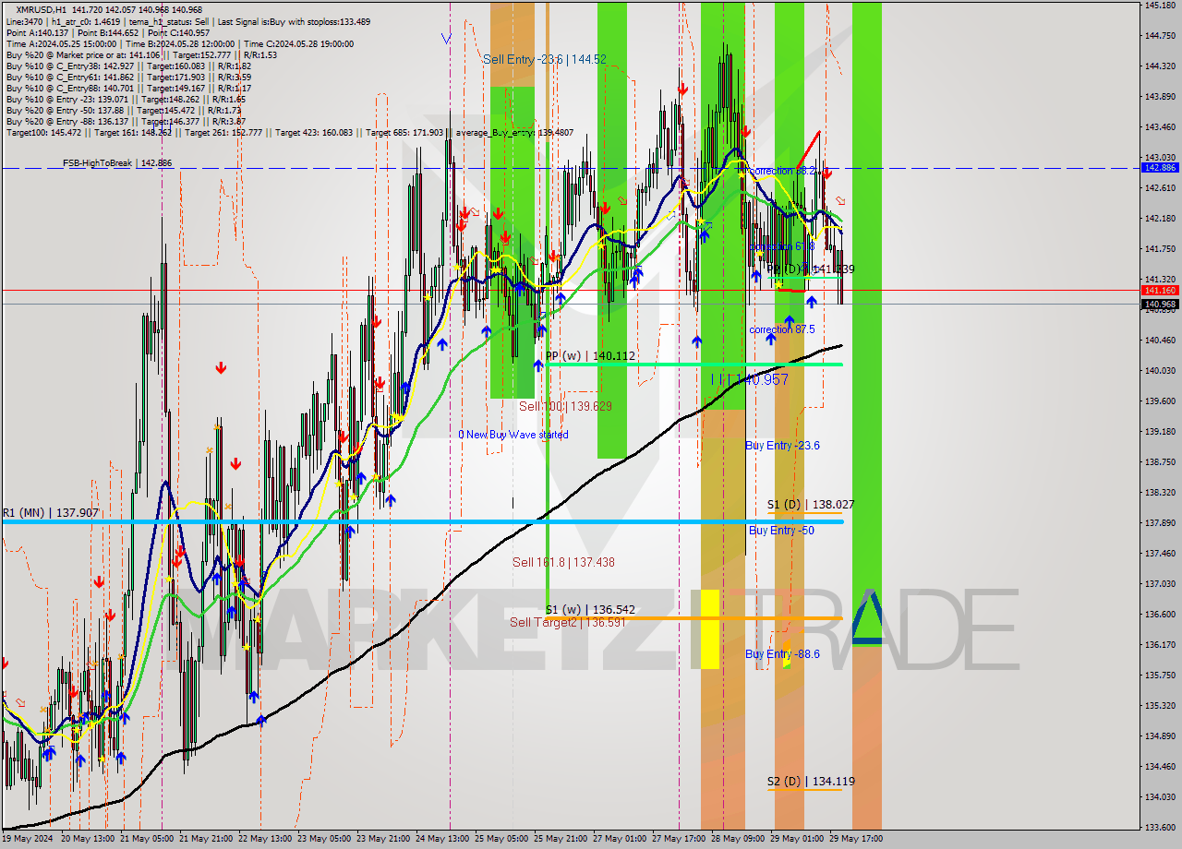This screenshot has height=849, width=1182.
Task: Select the red trendline near 29 May
Action: pyautogui.click(x=807, y=149)
